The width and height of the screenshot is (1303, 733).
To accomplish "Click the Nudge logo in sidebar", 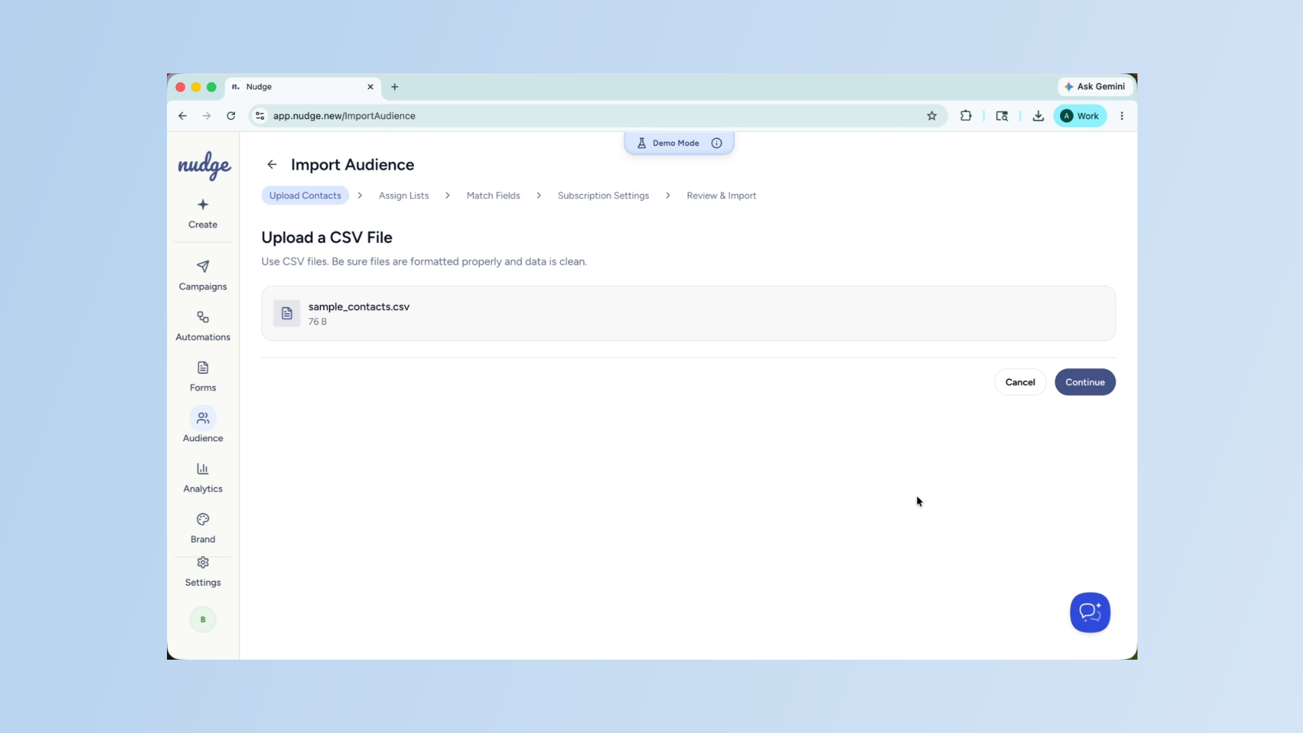I will point(204,166).
